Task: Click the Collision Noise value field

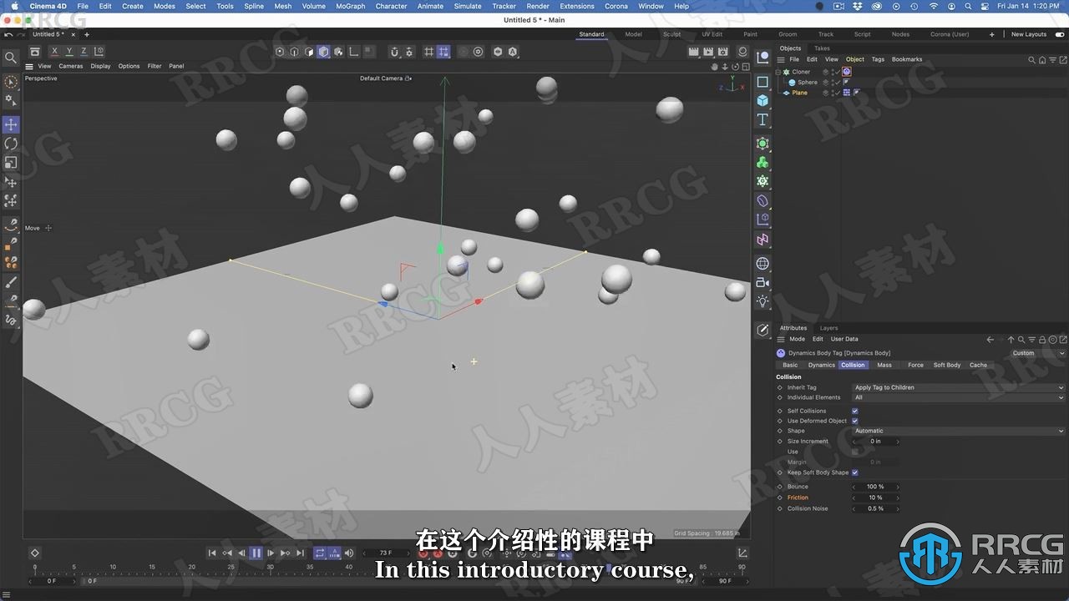Action: pyautogui.click(x=875, y=508)
